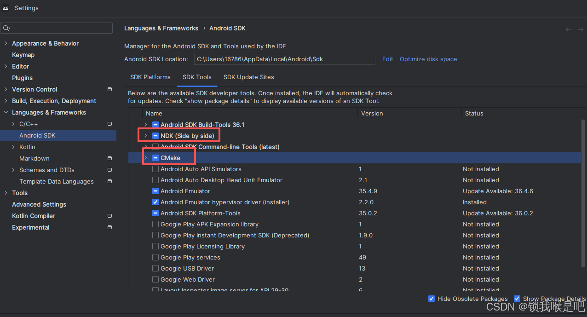The height and width of the screenshot is (317, 587).
Task: Expand Android SDK Build-Tools 36.1 row
Action: 146,125
